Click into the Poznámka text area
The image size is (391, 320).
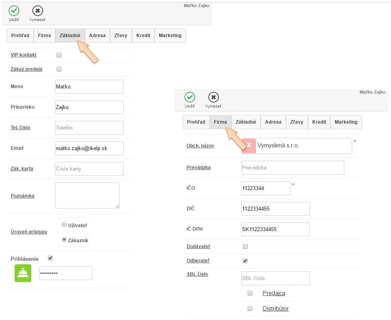87,195
